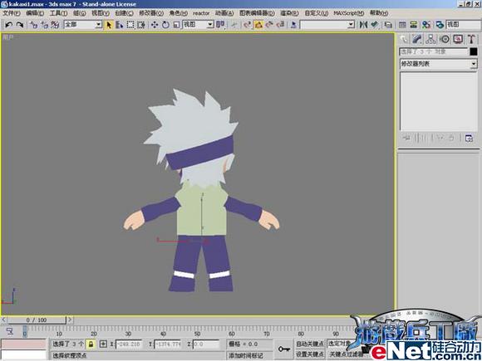This screenshot has height=361, width=482.
Task: Toggle the Spinner Snap button
Action: pyautogui.click(x=280, y=25)
